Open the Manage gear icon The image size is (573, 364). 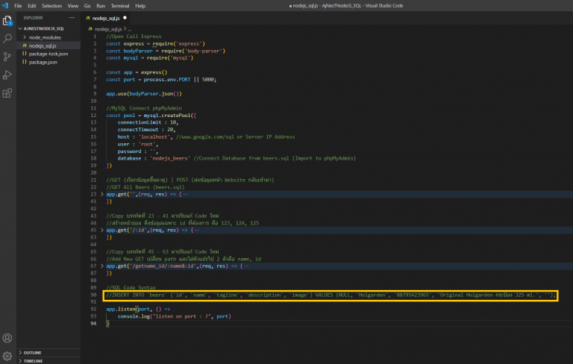pyautogui.click(x=7, y=355)
